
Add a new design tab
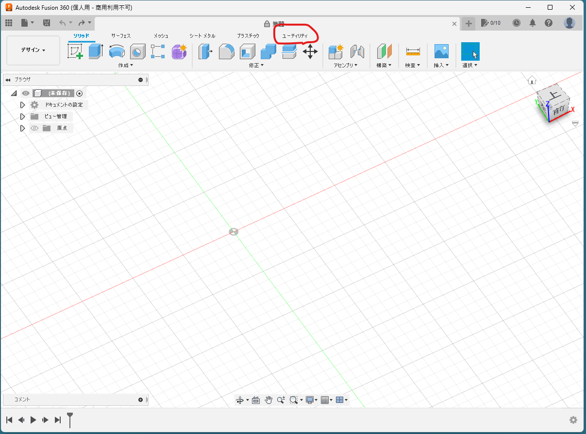point(469,23)
